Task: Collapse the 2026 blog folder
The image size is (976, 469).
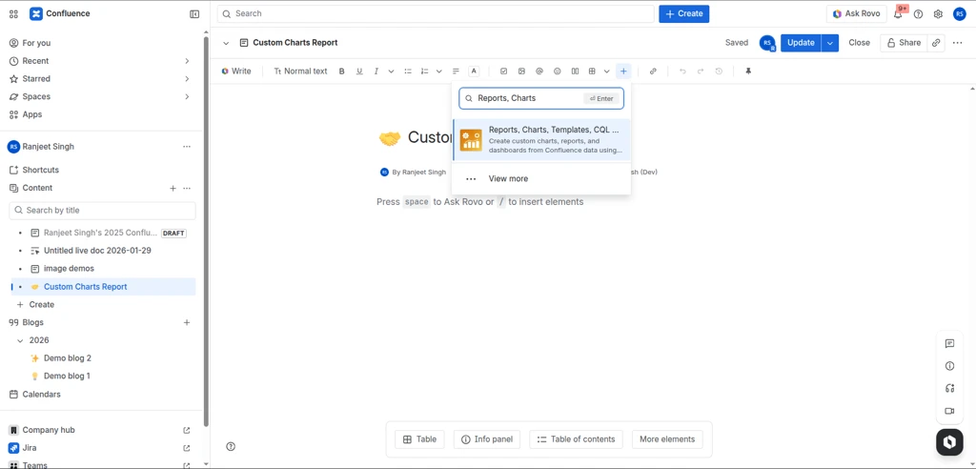Action: click(19, 340)
